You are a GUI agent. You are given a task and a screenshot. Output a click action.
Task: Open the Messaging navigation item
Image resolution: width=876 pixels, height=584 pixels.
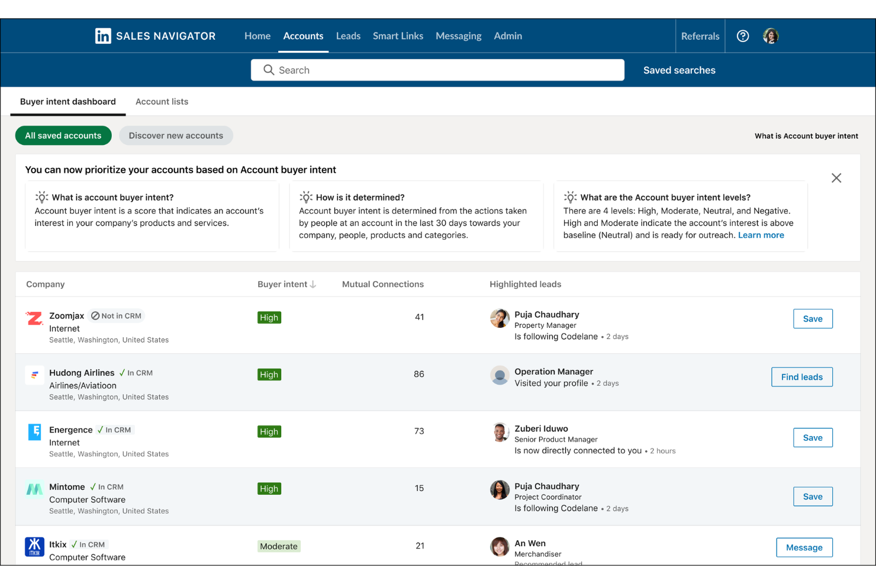(458, 36)
